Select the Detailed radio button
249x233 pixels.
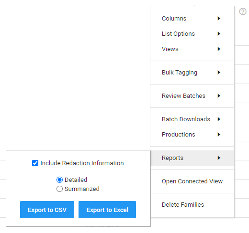pyautogui.click(x=59, y=180)
